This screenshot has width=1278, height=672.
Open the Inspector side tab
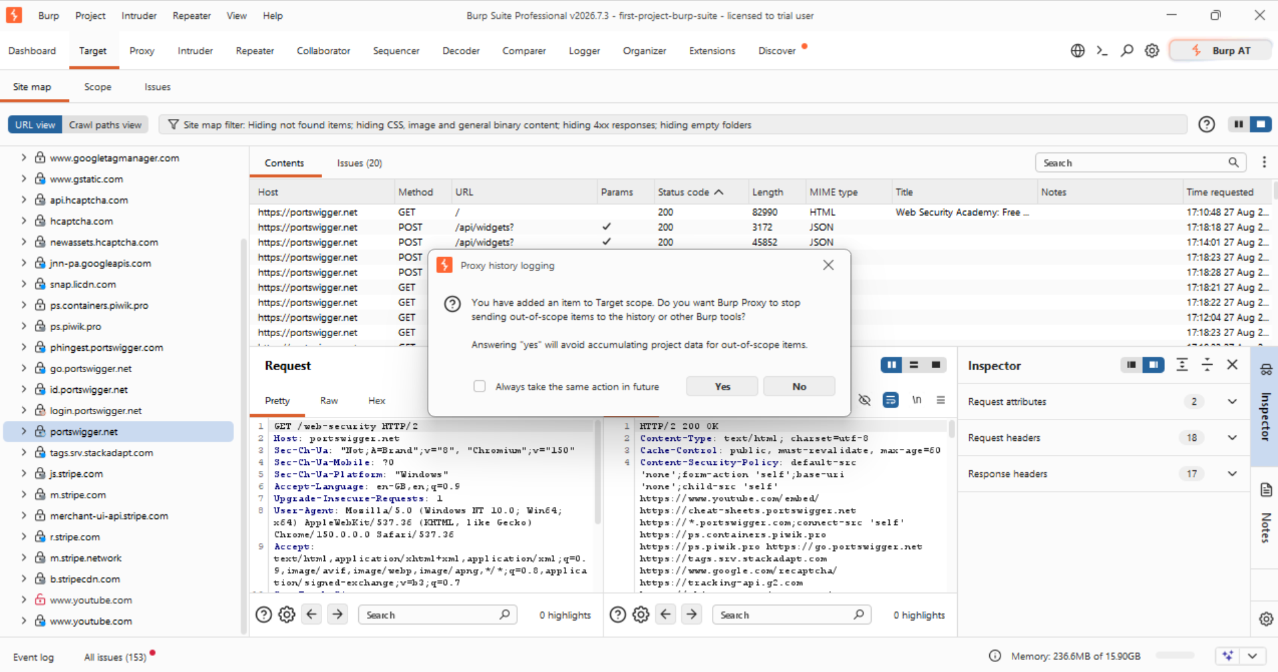(1265, 406)
